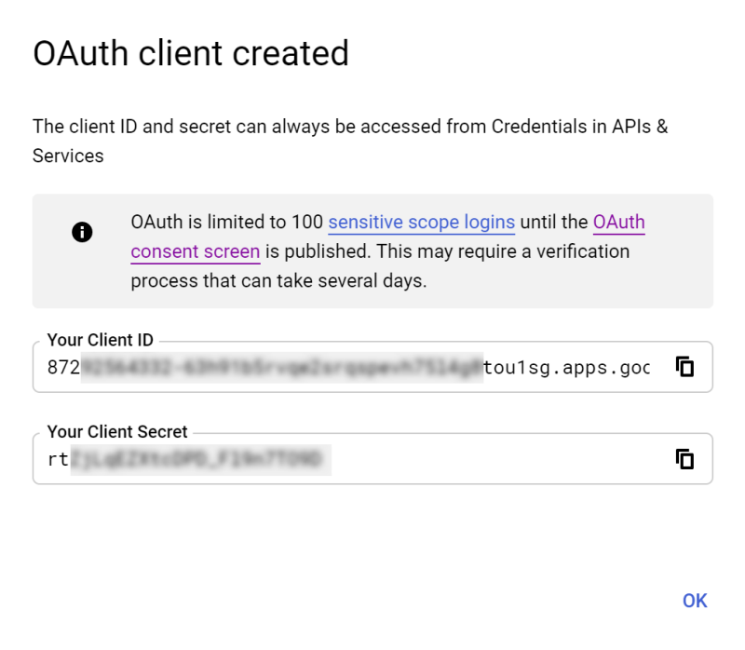Viewport: 745px width, 650px height.
Task: Focus the Your Client ID text field
Action: point(372,367)
